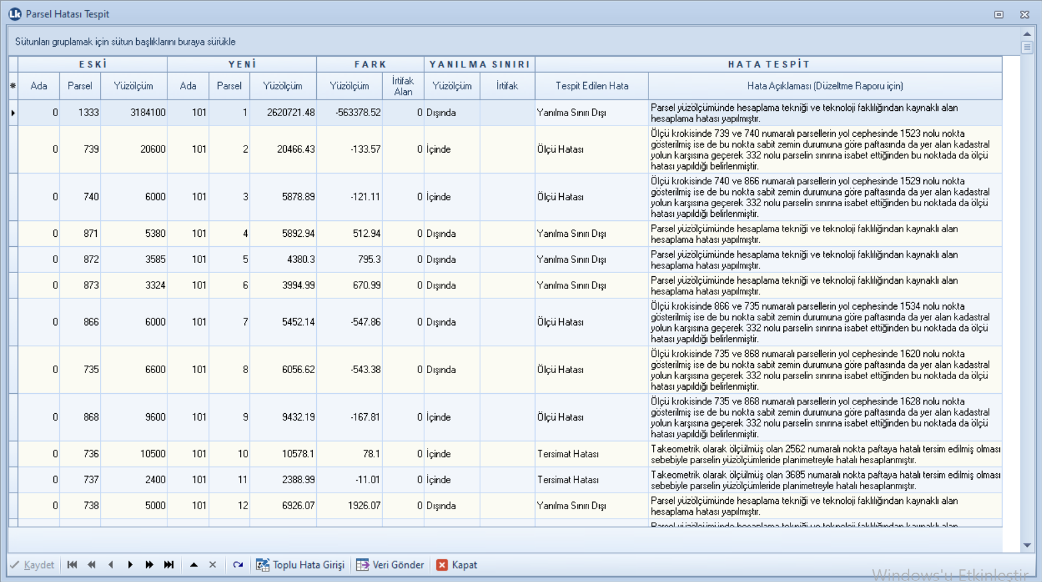Viewport: 1042px width, 582px height.
Task: Go to previous record arrow
Action: click(x=111, y=565)
